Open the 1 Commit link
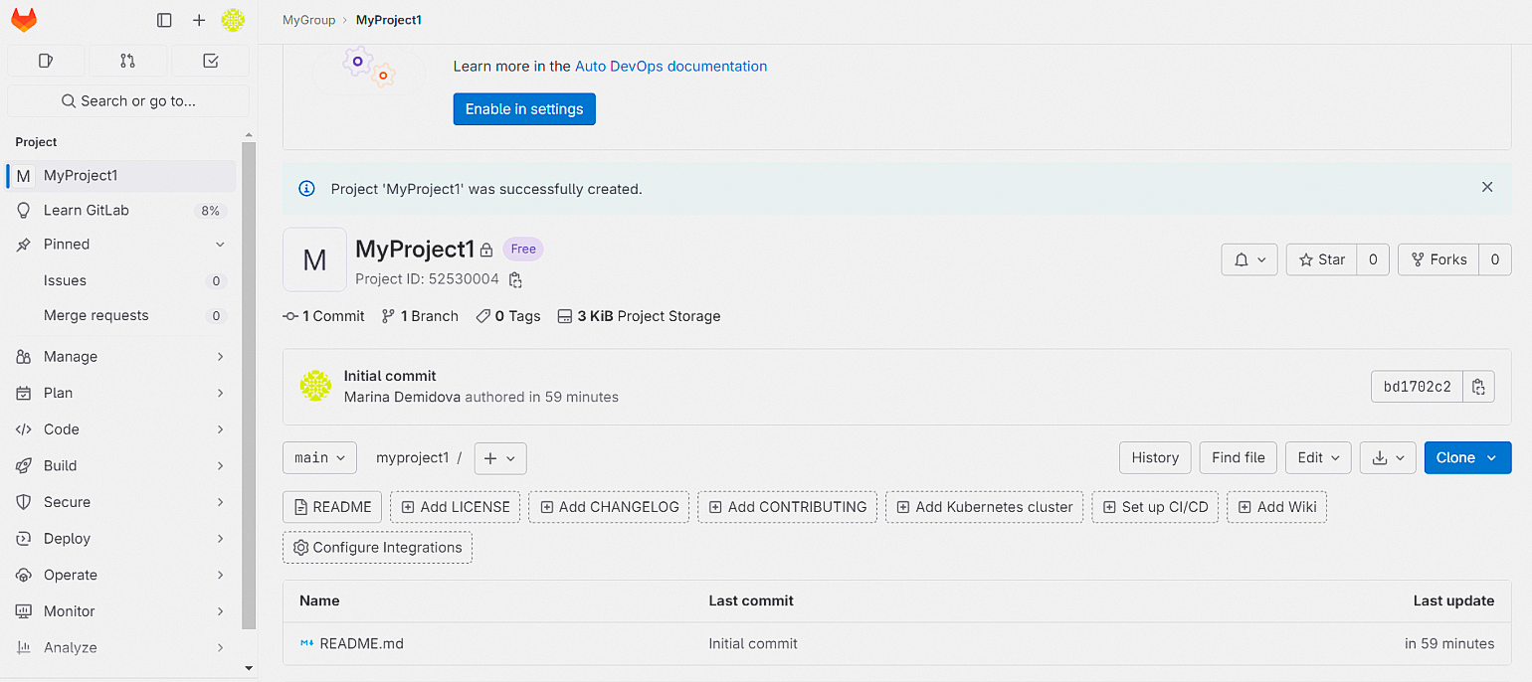Viewport: 1532px width, 682px height. tap(324, 316)
